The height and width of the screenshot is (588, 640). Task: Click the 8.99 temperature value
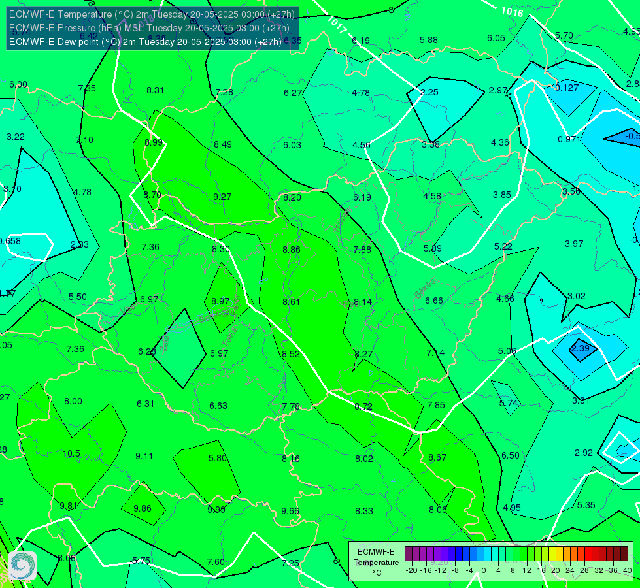click(154, 143)
